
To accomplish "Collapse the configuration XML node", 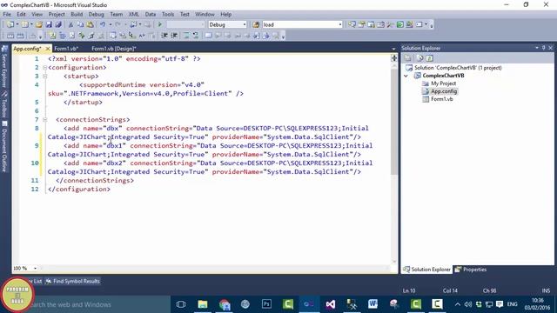I will coord(44,68).
